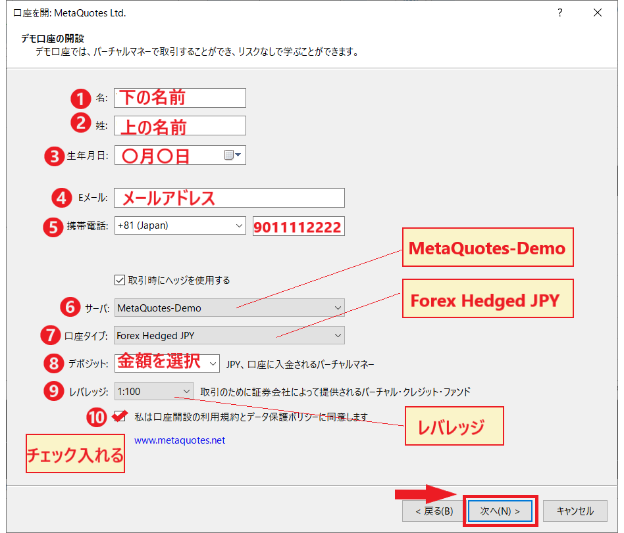
Task: Click the help question mark in title bar
Action: pos(559,13)
